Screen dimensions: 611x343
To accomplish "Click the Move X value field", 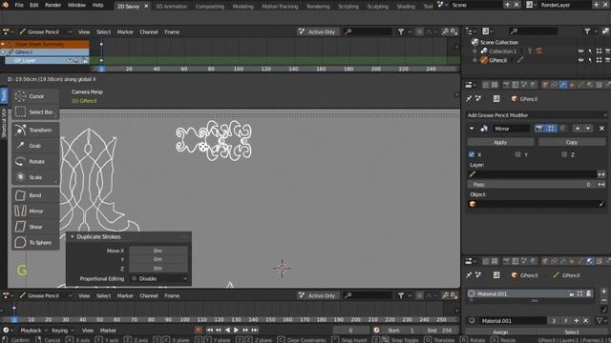I will tap(158, 251).
